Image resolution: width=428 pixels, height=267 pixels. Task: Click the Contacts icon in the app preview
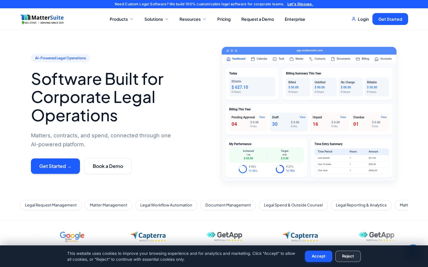click(x=311, y=59)
